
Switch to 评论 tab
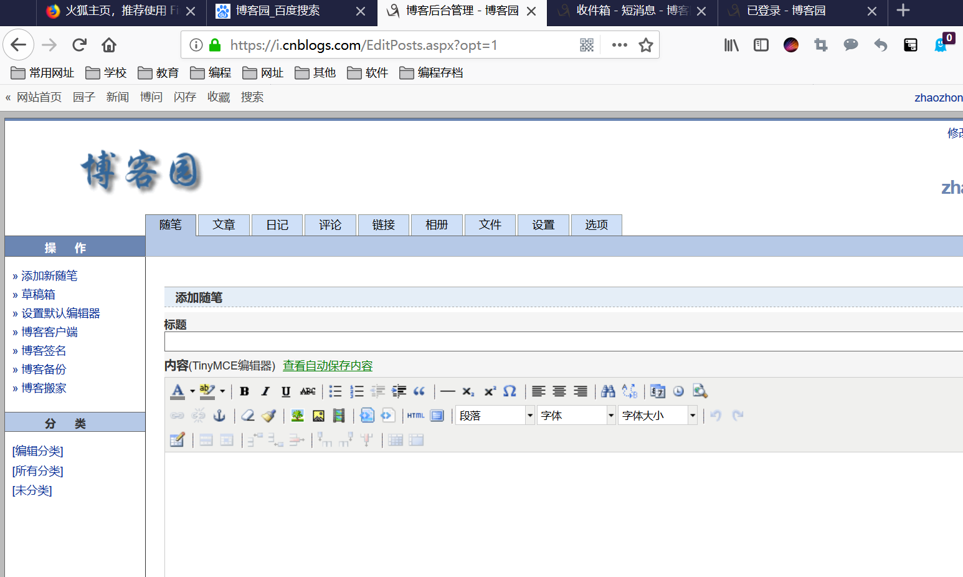pos(330,225)
